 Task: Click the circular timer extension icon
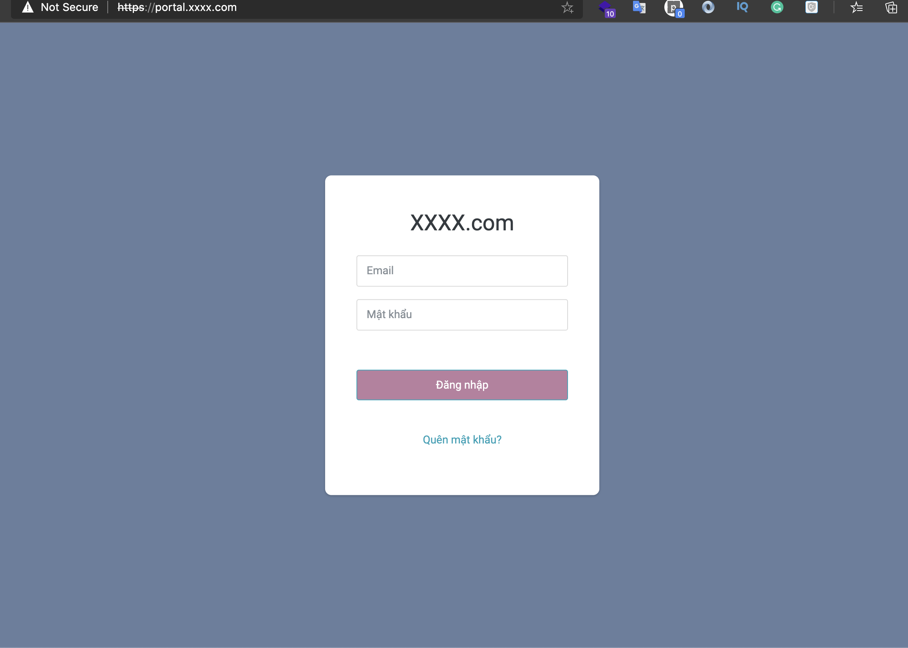tap(707, 7)
